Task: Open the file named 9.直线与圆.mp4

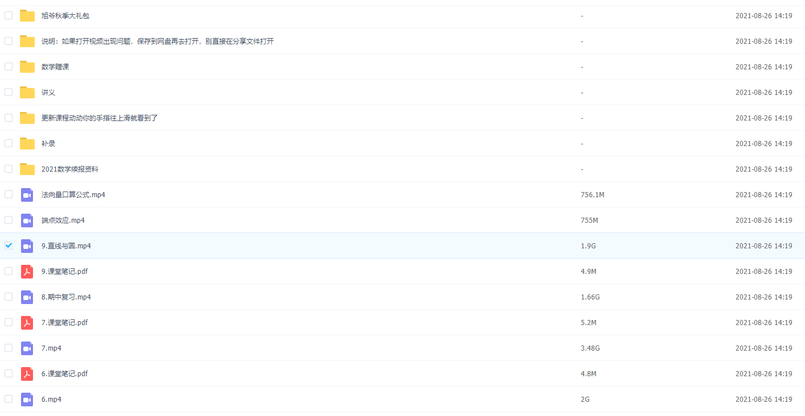Action: (x=66, y=246)
